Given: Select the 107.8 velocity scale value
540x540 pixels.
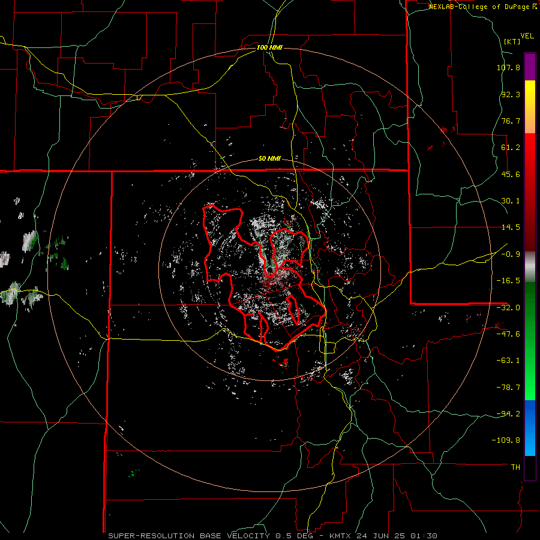Looking at the screenshot, I should pos(508,67).
